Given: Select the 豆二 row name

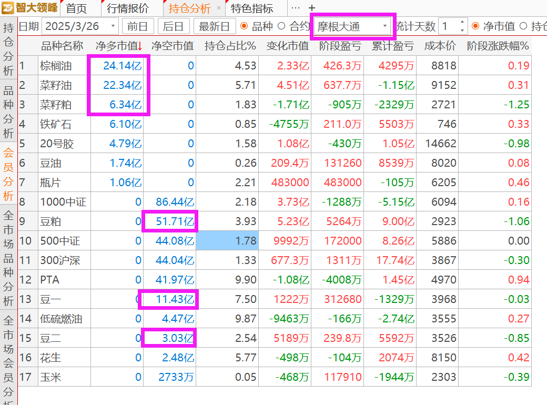Looking at the screenshot, I should (x=50, y=338).
